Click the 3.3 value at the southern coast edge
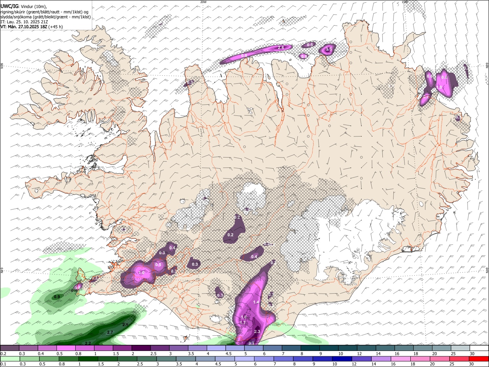The height and width of the screenshot is (367, 489). tap(251, 343)
